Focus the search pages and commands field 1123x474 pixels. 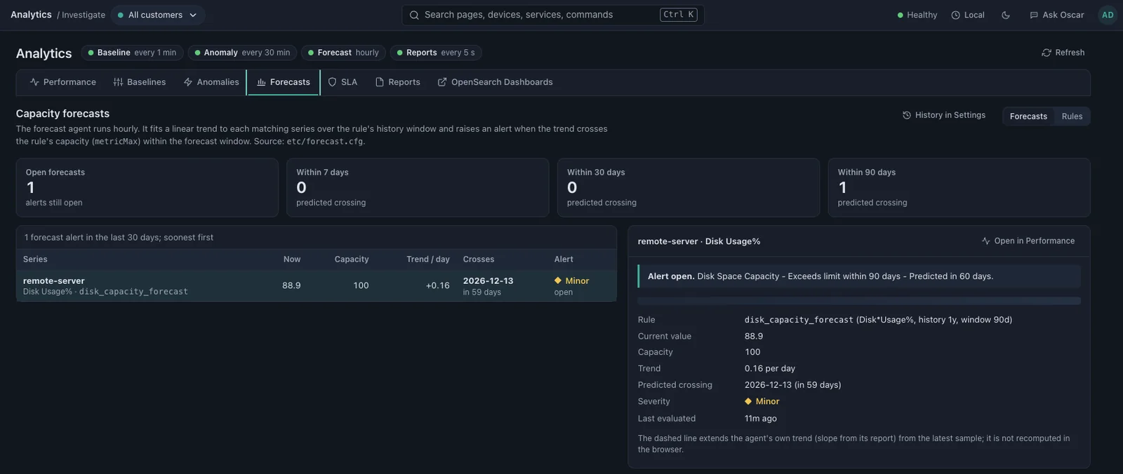point(553,15)
